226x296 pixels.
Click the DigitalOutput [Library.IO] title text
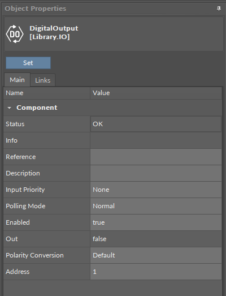(54, 32)
